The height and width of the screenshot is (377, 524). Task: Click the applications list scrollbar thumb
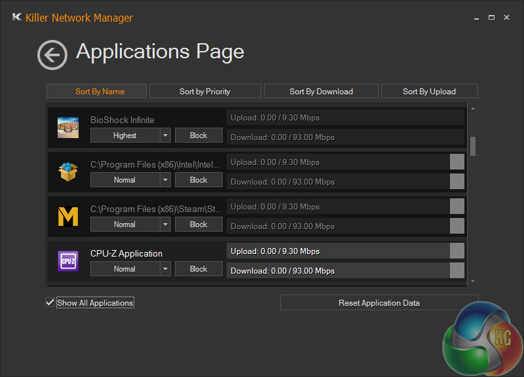tap(473, 145)
